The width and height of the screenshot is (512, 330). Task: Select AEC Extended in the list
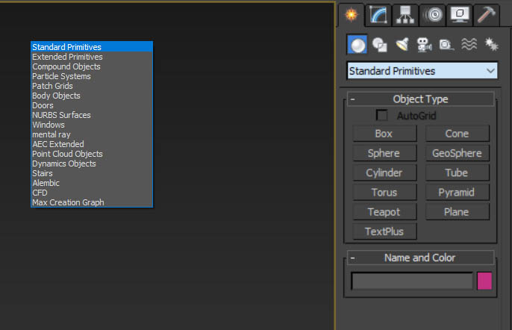[x=92, y=144]
